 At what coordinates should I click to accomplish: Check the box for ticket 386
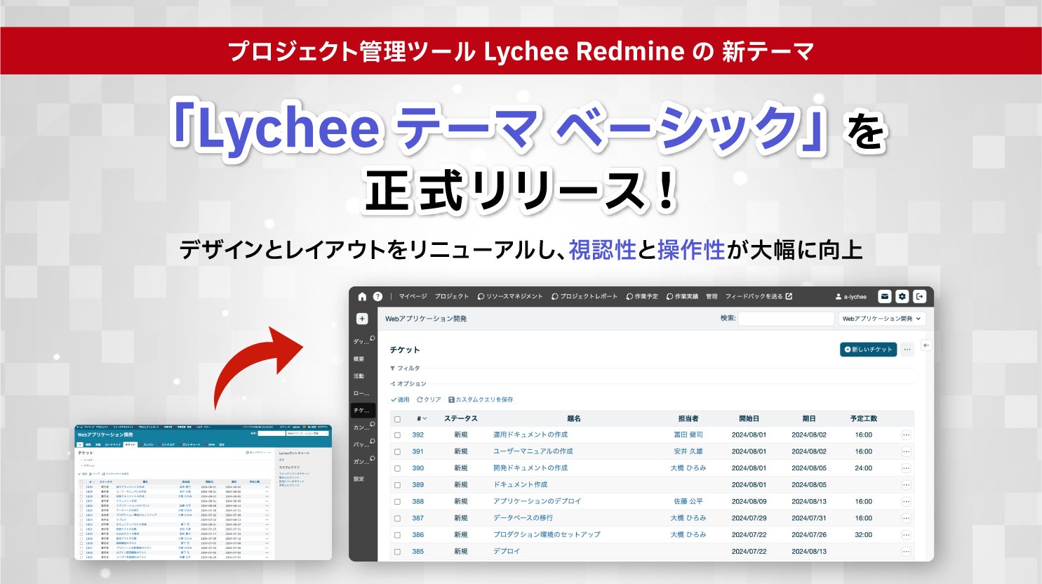pos(397,535)
